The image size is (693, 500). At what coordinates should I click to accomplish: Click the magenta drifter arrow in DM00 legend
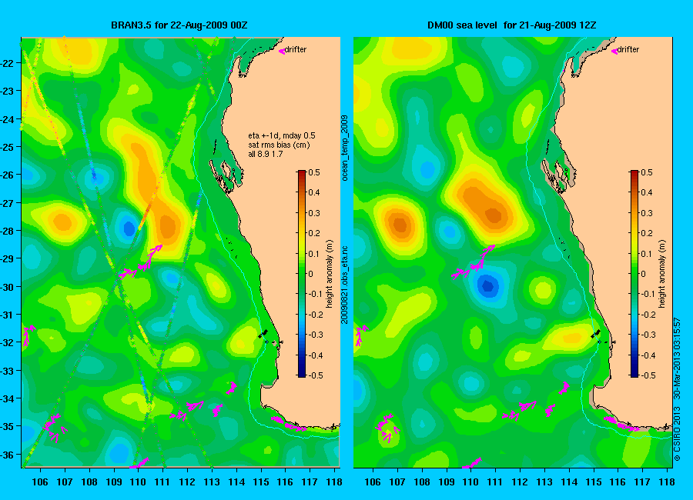click(x=614, y=52)
